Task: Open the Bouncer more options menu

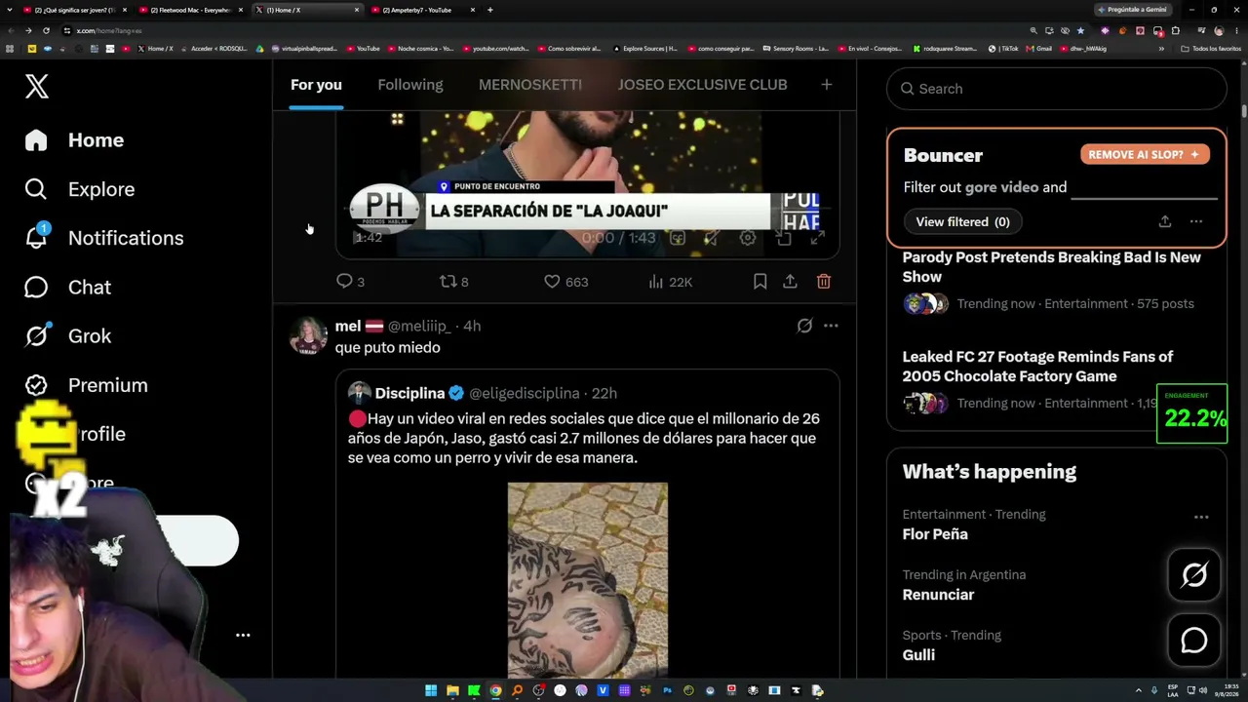Action: 1196,221
